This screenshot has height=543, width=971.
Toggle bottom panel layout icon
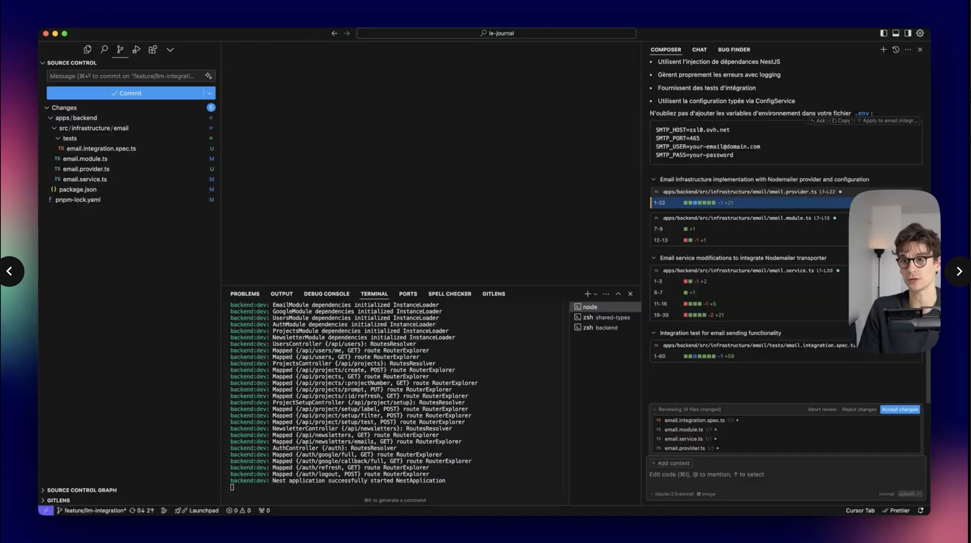(x=896, y=33)
